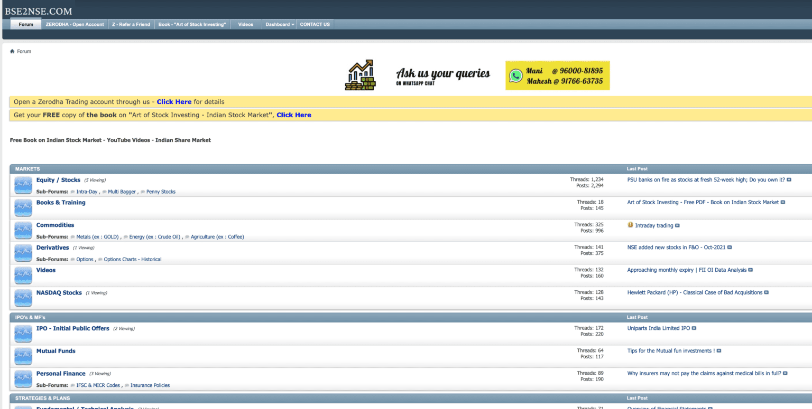Select the Forum tab in navigation bar
This screenshot has height=409, width=812.
[26, 24]
